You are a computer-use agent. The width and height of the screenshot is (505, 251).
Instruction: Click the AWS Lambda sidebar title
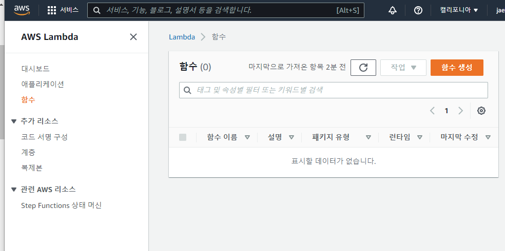[x=50, y=37]
